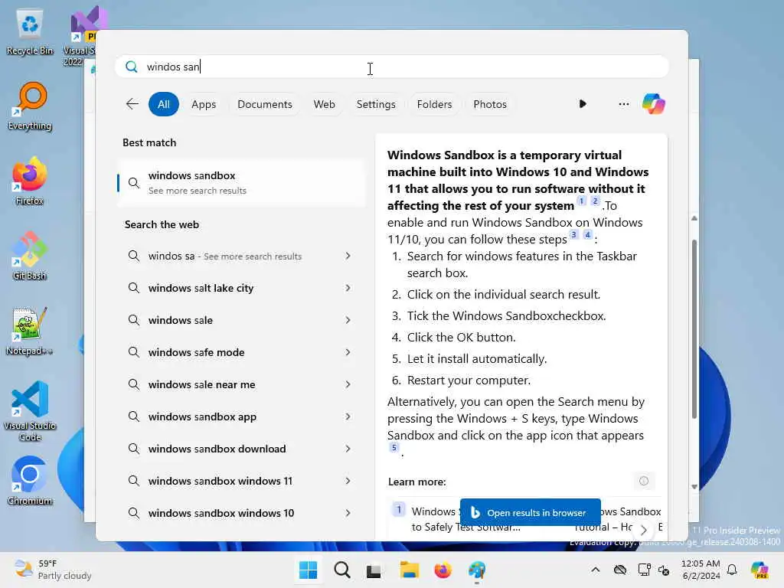The height and width of the screenshot is (588, 784).
Task: Expand 'windos sa' web suggestion chevron
Action: click(x=348, y=256)
